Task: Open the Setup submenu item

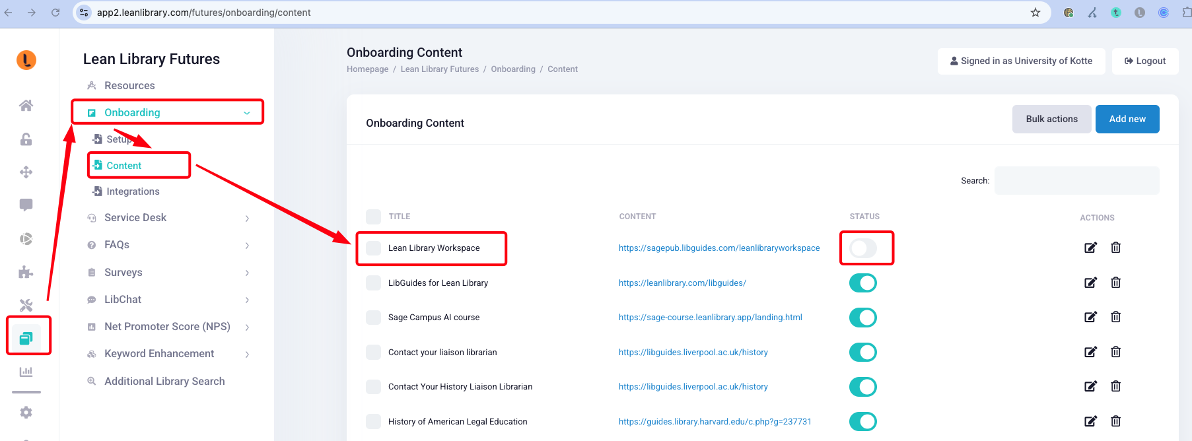Action: [120, 139]
